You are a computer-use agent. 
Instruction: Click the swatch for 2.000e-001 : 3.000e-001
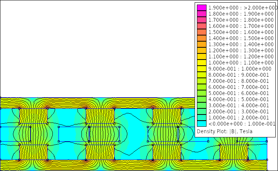[202, 111]
